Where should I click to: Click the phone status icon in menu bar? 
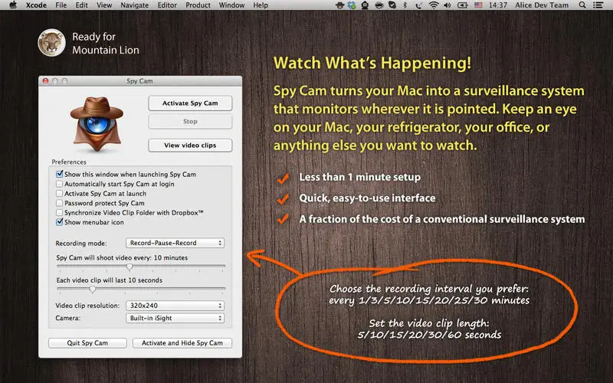[418, 5]
